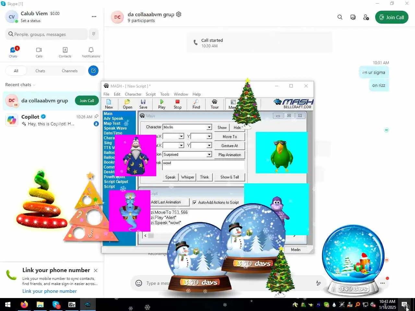Open more options menu next to Calub Viem
The width and height of the screenshot is (415, 311).
[94, 17]
